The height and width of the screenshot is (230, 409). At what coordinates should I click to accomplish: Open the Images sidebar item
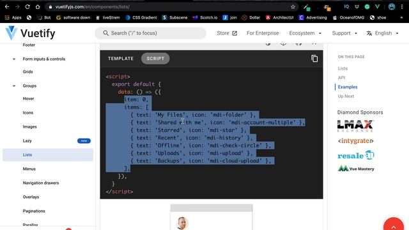[30, 126]
